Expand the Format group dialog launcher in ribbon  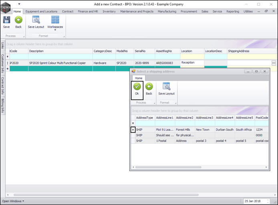pos(64,37)
